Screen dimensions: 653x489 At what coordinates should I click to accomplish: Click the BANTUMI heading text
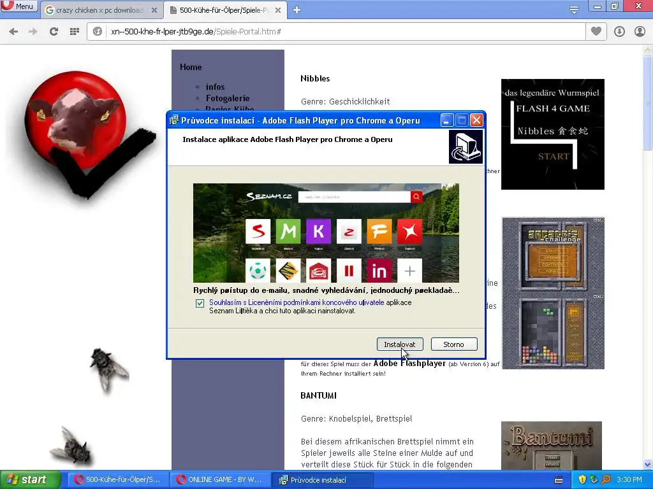click(x=318, y=395)
